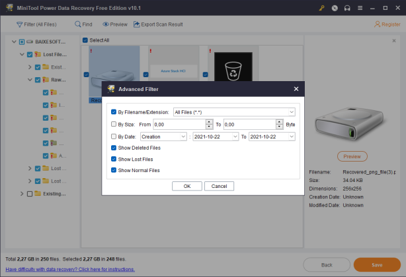Click the Register link
Image resolution: width=406 pixels, height=277 pixels.
point(387,24)
